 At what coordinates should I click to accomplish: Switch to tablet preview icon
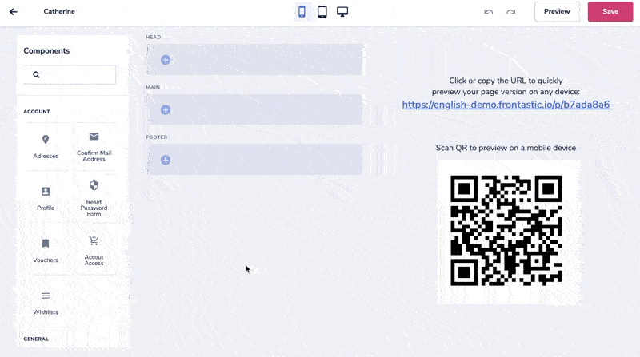322,12
